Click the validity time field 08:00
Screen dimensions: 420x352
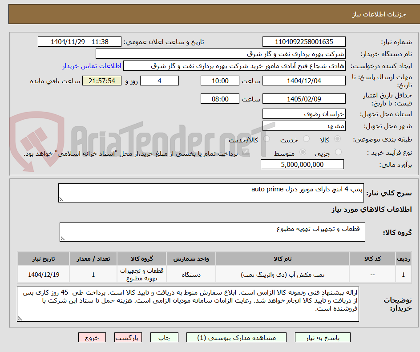(220, 99)
